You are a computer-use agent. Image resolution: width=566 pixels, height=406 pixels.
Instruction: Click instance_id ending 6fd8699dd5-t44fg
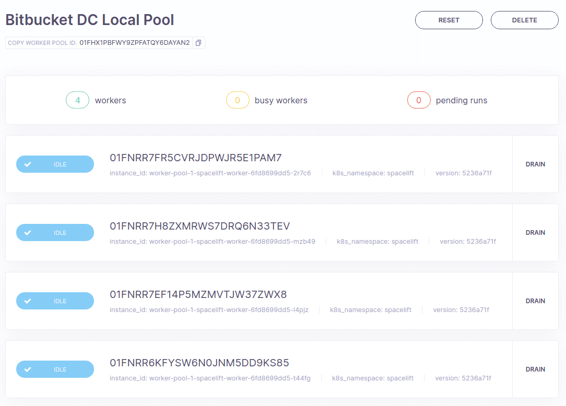point(210,378)
